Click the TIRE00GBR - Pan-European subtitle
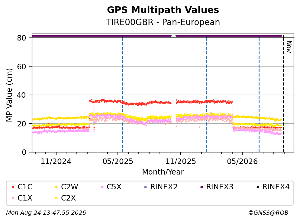Image resolution: width=300 pixels, height=222 pixels. coord(163,22)
